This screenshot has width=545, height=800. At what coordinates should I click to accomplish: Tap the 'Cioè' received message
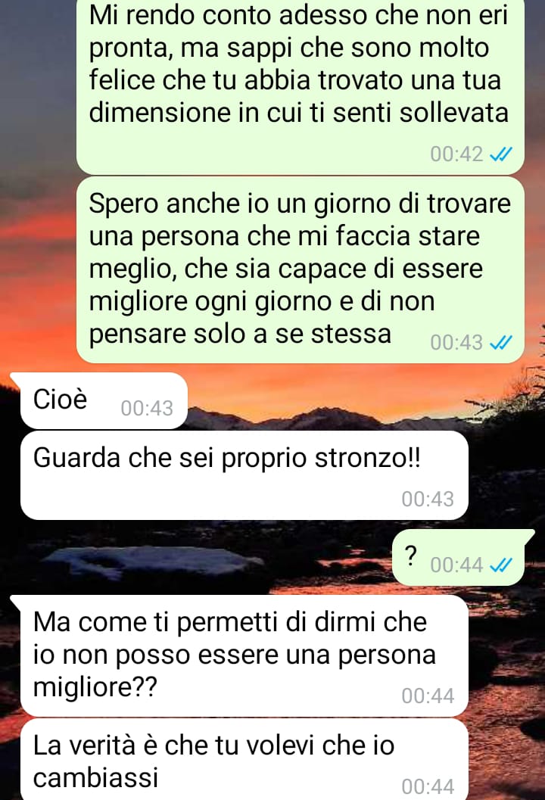(x=104, y=400)
